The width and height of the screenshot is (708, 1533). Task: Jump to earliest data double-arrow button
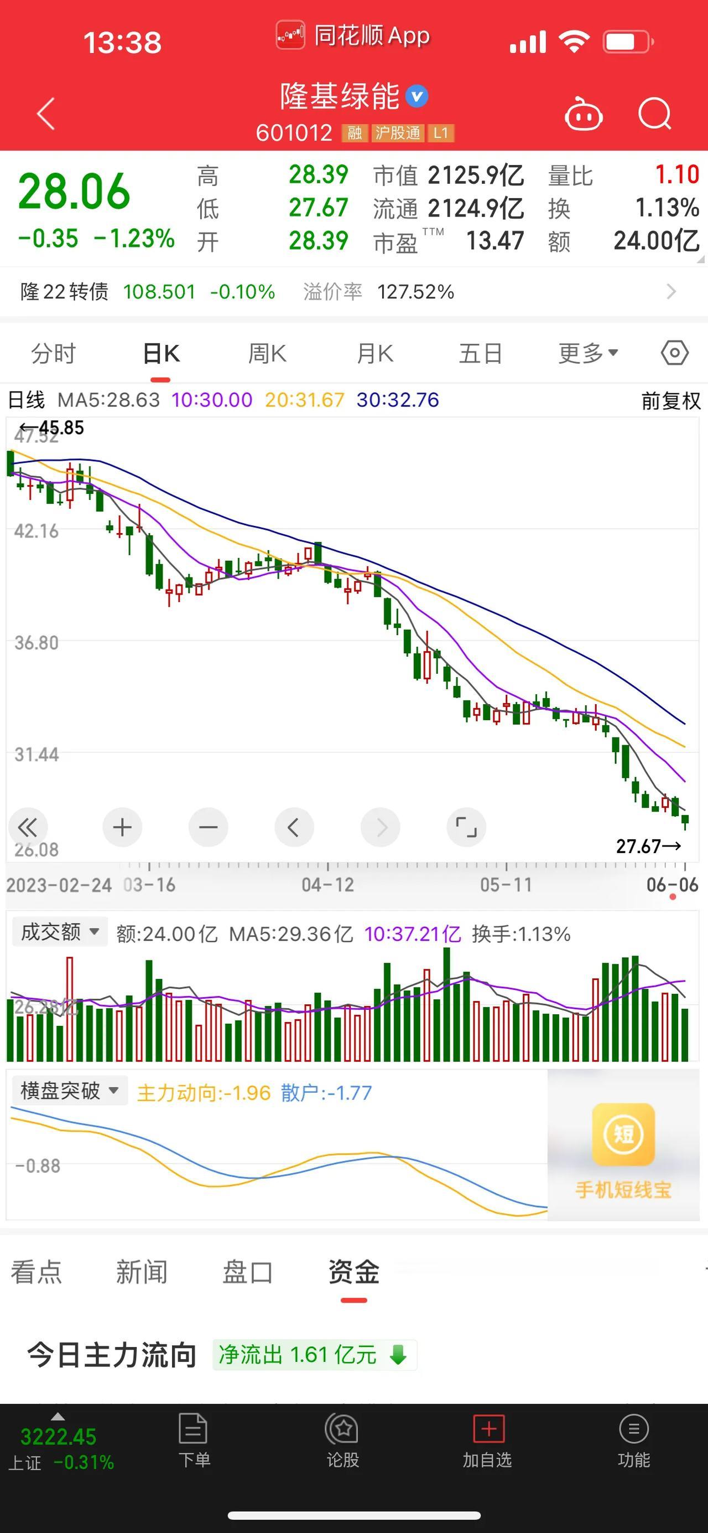pyautogui.click(x=27, y=827)
